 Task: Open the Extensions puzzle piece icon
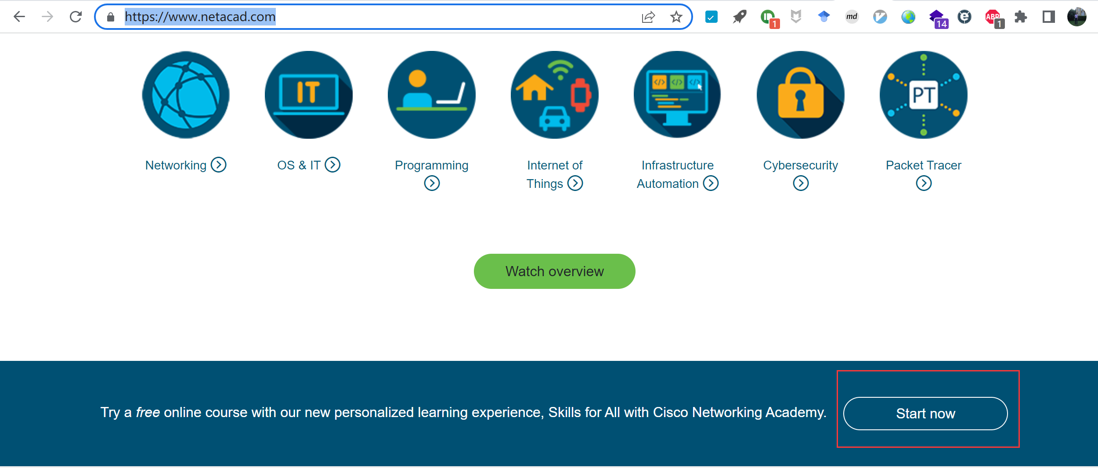(x=1021, y=17)
